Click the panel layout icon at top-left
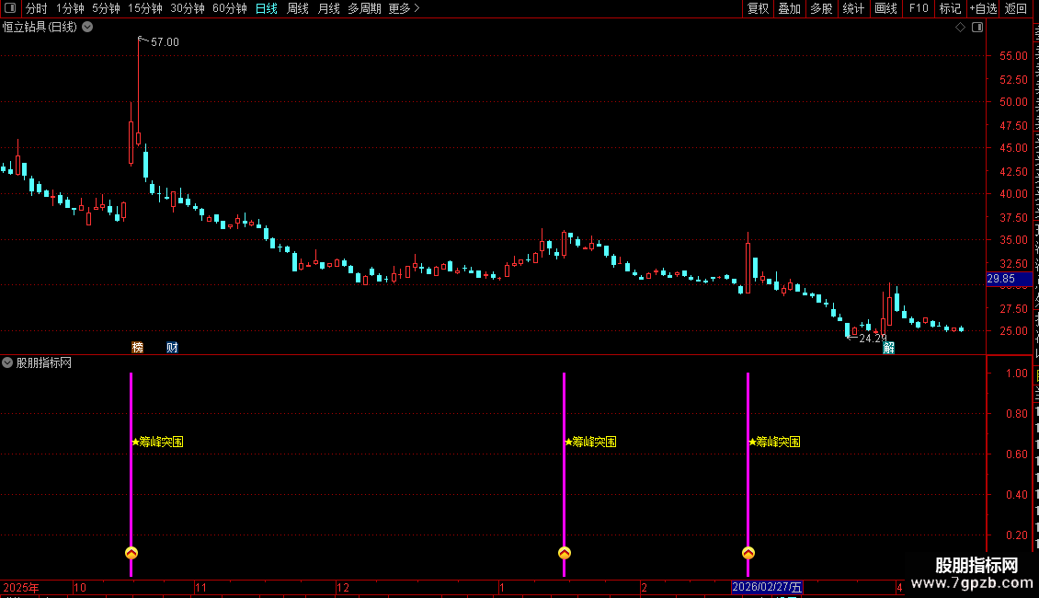Viewport: 1039px width, 598px height. pyautogui.click(x=10, y=8)
